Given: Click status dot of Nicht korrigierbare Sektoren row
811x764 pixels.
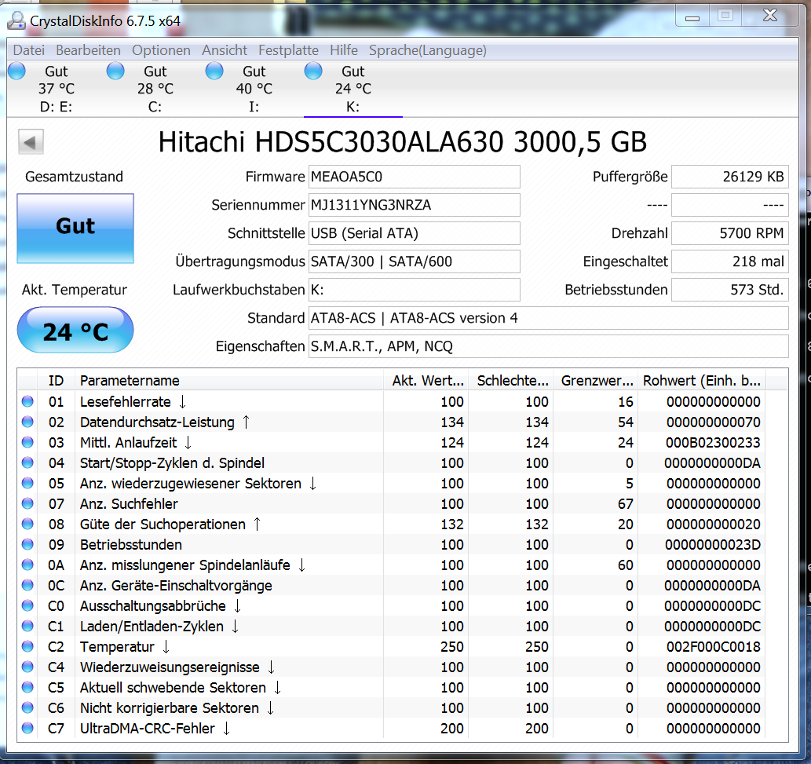Looking at the screenshot, I should pyautogui.click(x=27, y=707).
